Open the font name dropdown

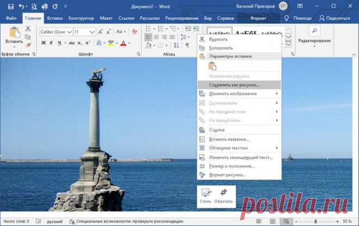(70, 32)
